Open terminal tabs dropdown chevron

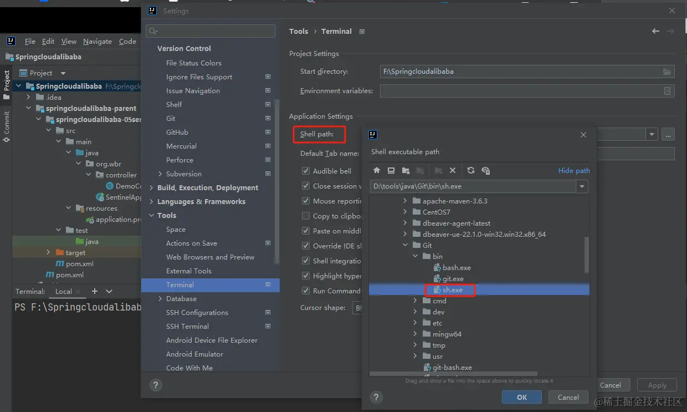pos(109,291)
